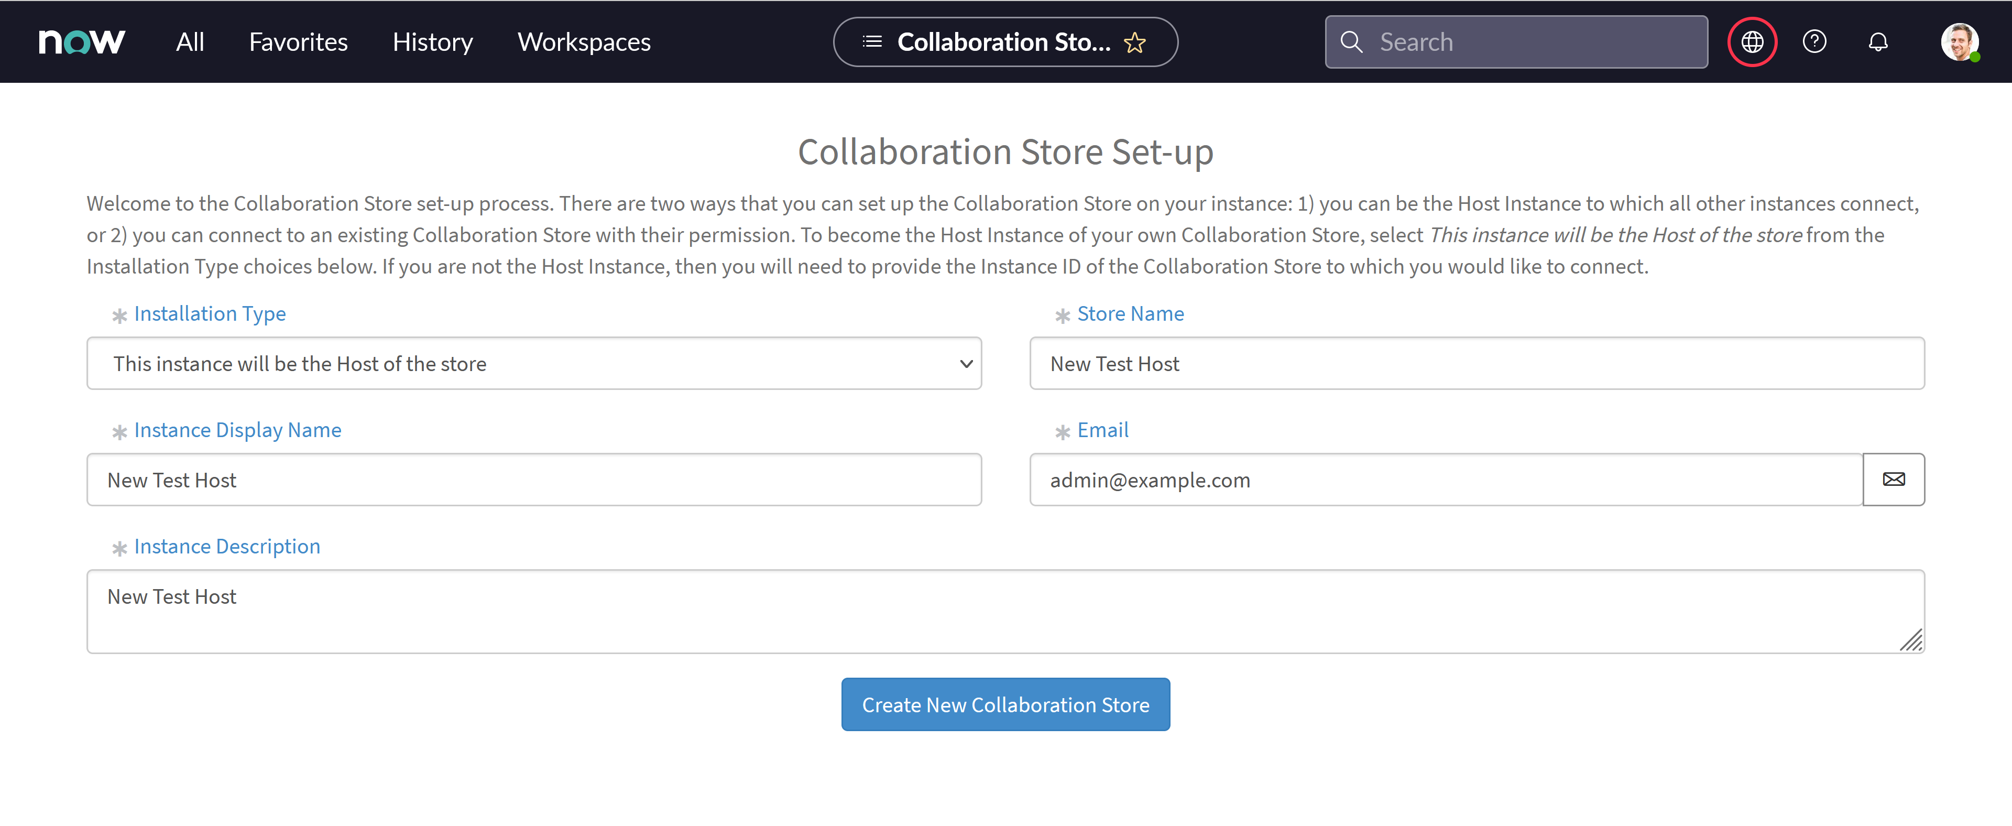The image size is (2012, 826).
Task: Click the Create New Collaboration Store button
Action: [1005, 704]
